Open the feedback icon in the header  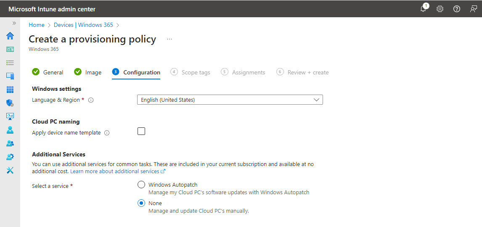point(474,9)
